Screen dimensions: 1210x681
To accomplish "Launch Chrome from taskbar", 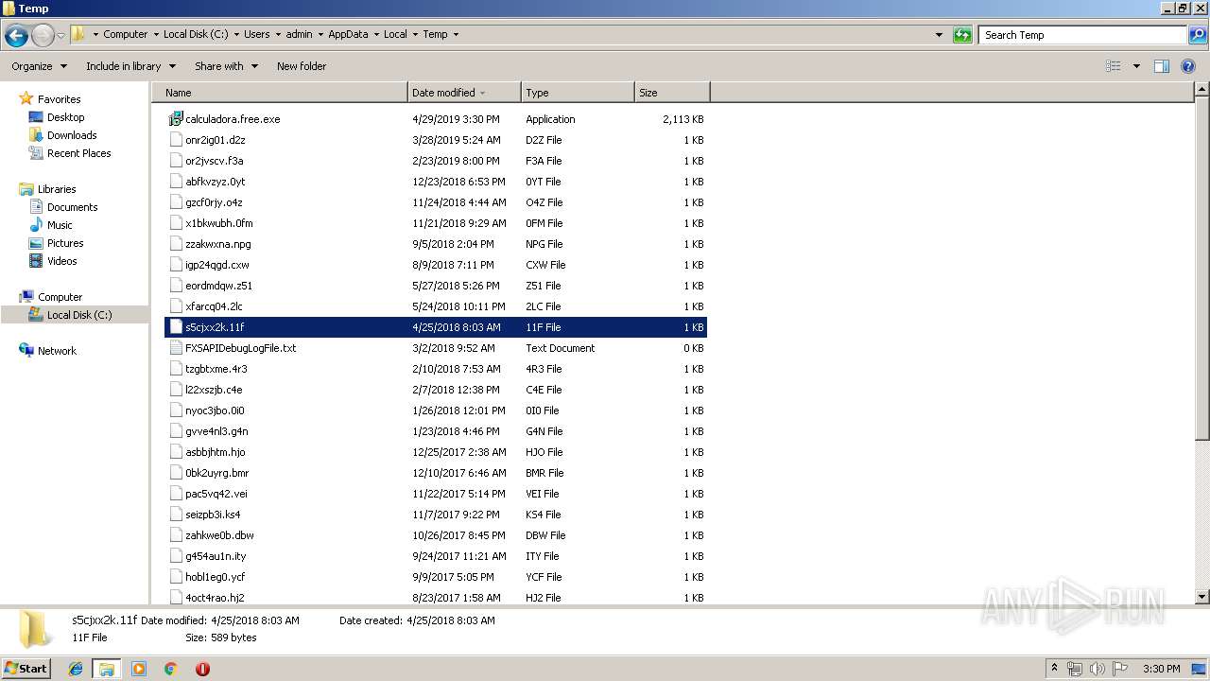I will tap(170, 669).
